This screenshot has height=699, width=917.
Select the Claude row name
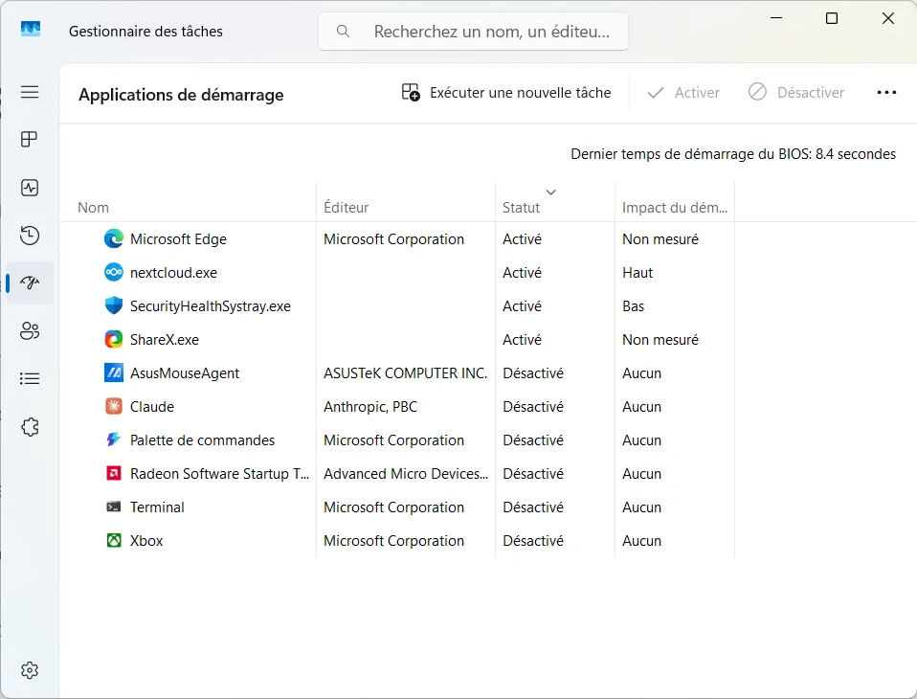pyautogui.click(x=152, y=407)
